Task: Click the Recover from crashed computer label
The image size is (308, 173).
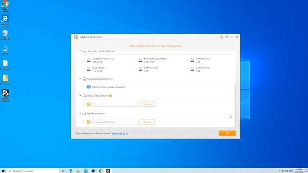Action: click(108, 87)
